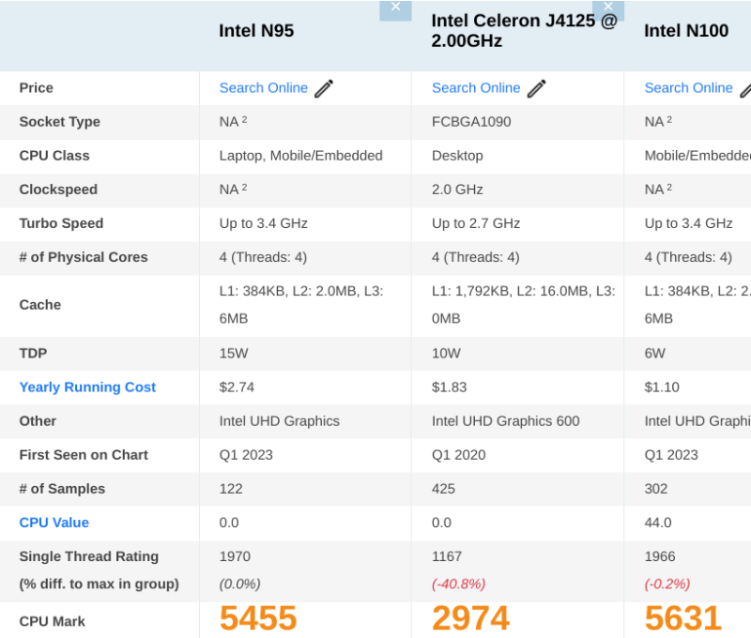Screen dimensions: 751x638
Task: Click CPU Mark score 2974
Action: (x=471, y=618)
